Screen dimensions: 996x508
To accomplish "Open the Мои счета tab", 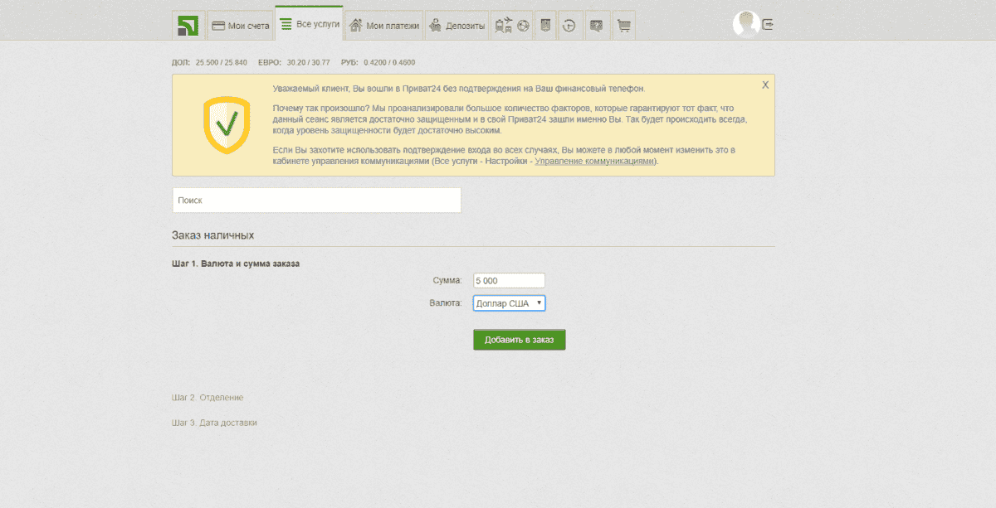I will [241, 26].
